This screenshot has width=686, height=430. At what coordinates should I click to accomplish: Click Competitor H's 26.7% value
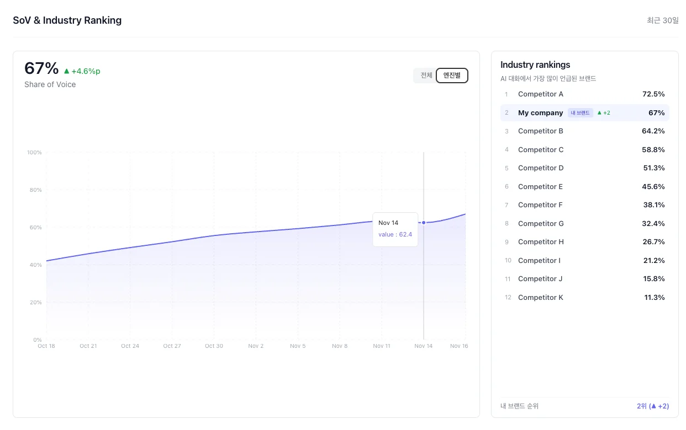(653, 242)
